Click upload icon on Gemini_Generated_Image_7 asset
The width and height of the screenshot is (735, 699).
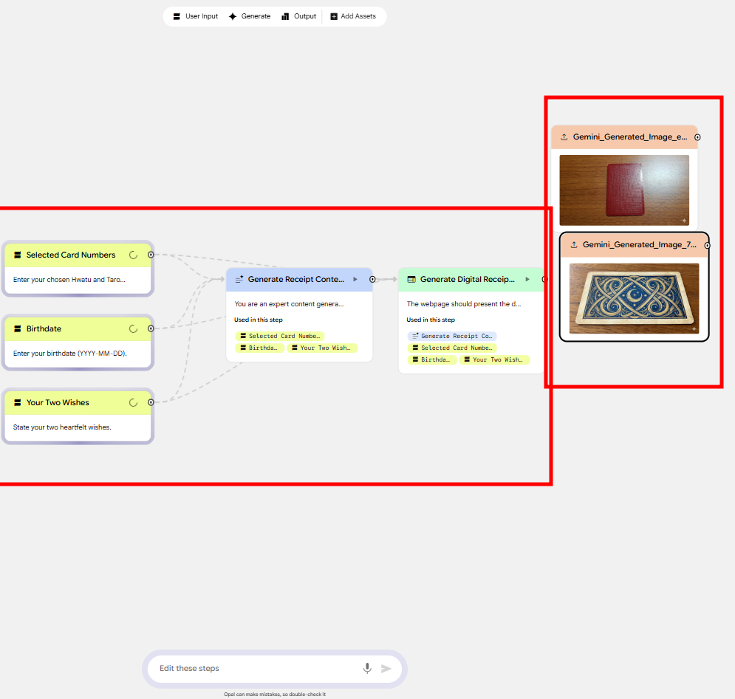574,244
